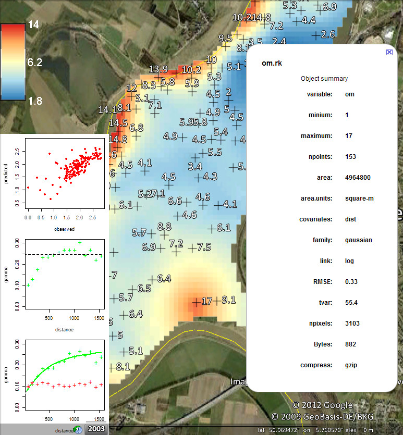Click the color ramp legend overlay
The width and height of the screenshot is (403, 435).
coord(14,61)
